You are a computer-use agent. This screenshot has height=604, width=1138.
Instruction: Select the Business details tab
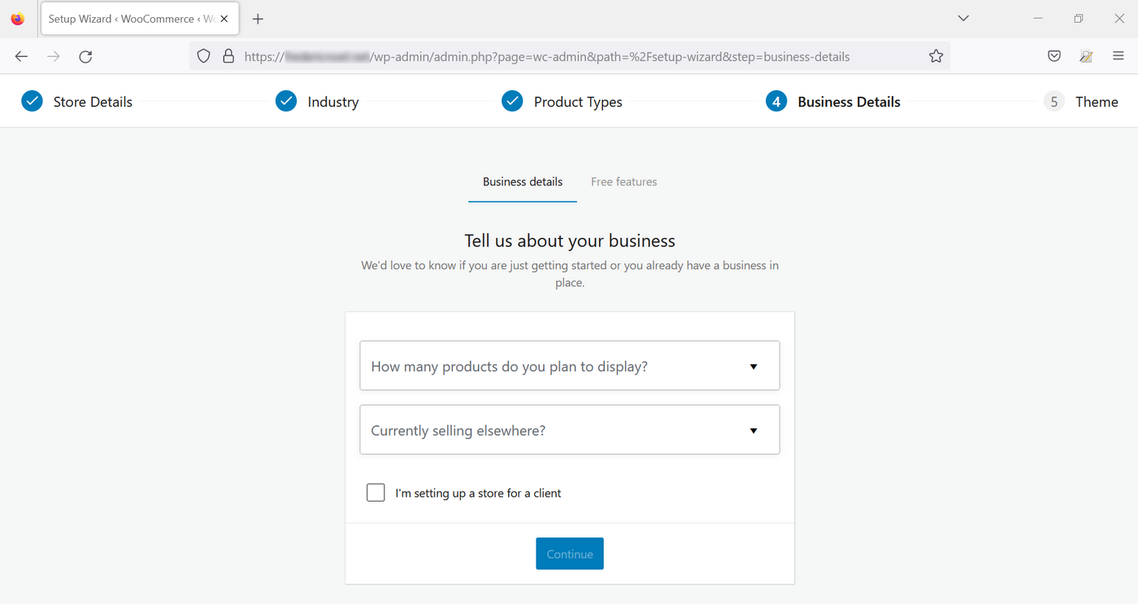click(x=522, y=181)
